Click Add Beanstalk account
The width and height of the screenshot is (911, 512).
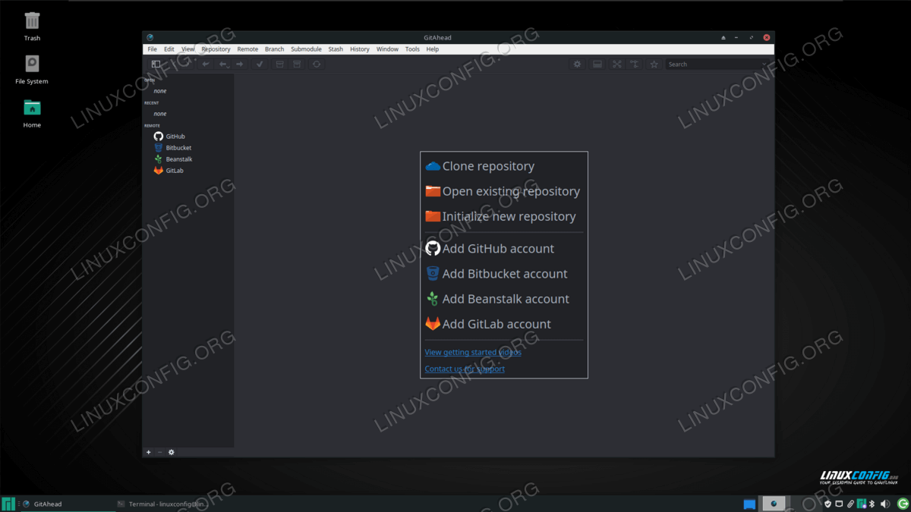click(x=497, y=298)
